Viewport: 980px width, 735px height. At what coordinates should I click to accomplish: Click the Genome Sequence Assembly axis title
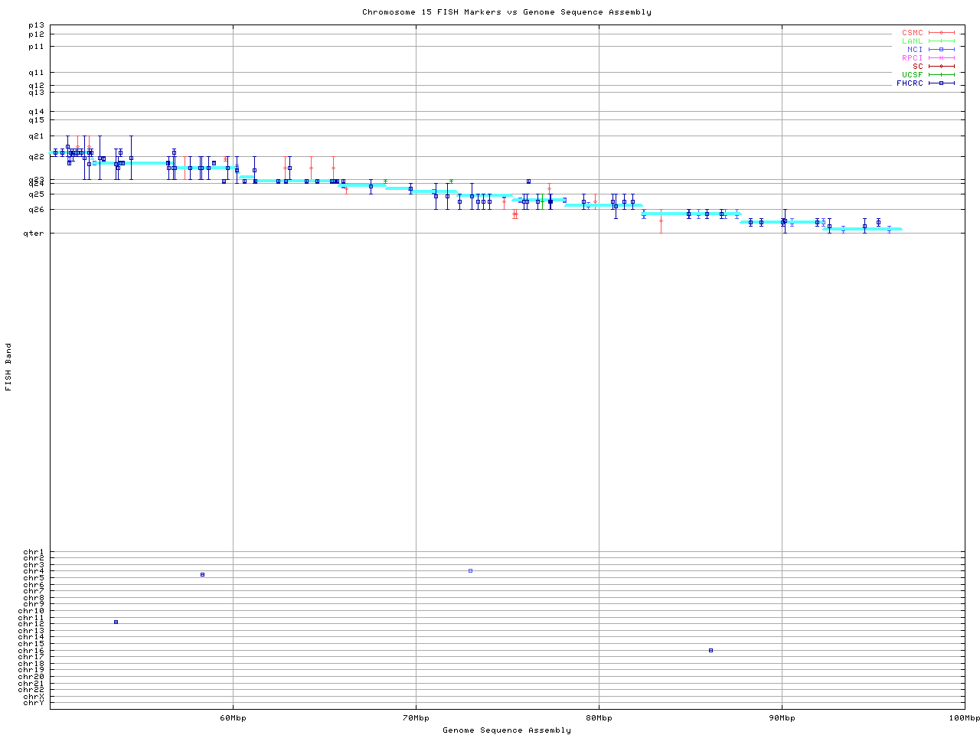pos(507,730)
